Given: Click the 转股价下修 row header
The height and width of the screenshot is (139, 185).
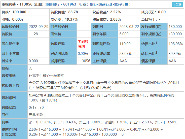Looking at the screenshot, I should point(14,85).
